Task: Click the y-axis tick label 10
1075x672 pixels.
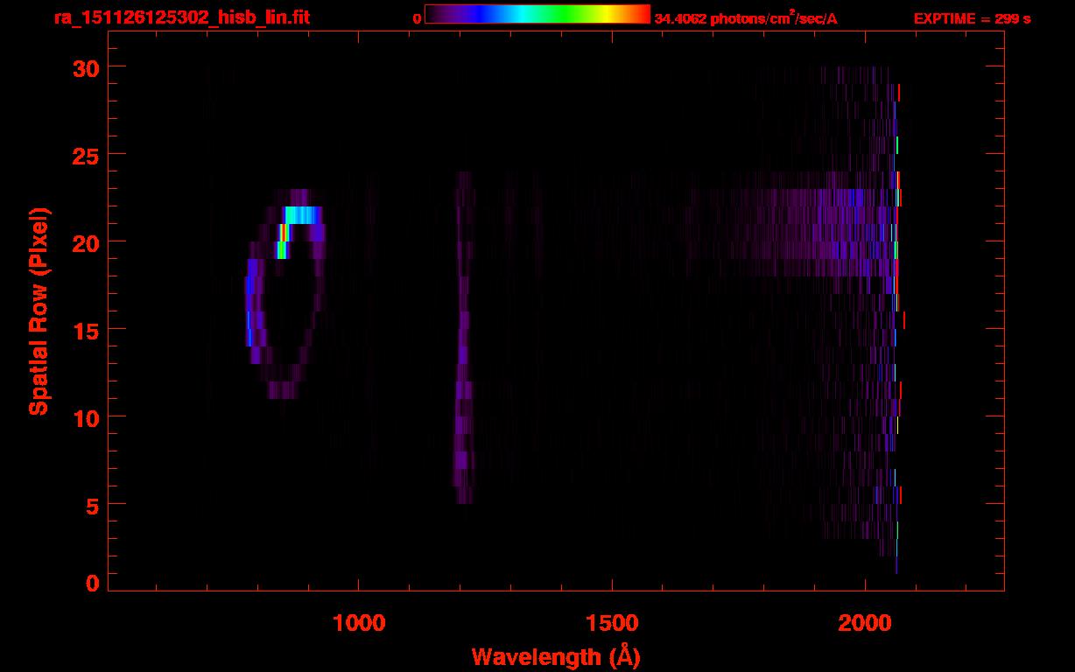Action: [x=84, y=417]
